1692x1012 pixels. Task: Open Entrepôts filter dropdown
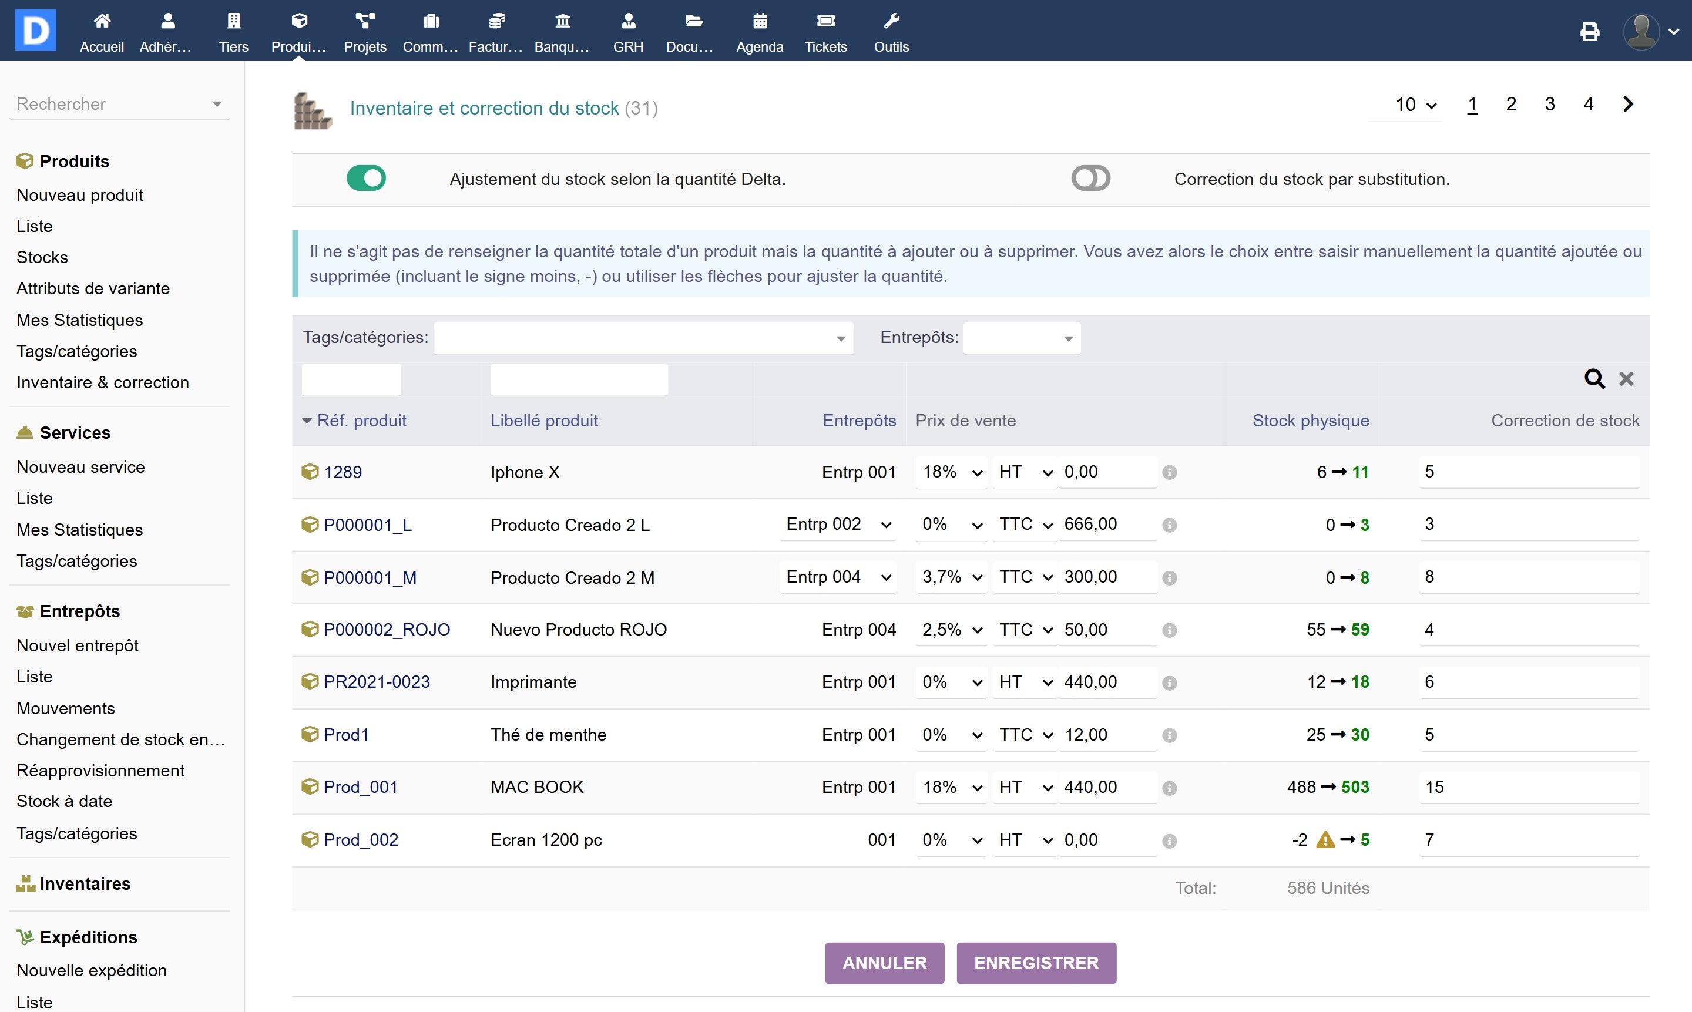pos(1021,338)
